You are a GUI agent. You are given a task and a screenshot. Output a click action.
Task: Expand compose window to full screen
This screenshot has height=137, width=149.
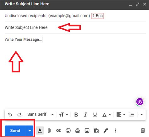(137, 4)
